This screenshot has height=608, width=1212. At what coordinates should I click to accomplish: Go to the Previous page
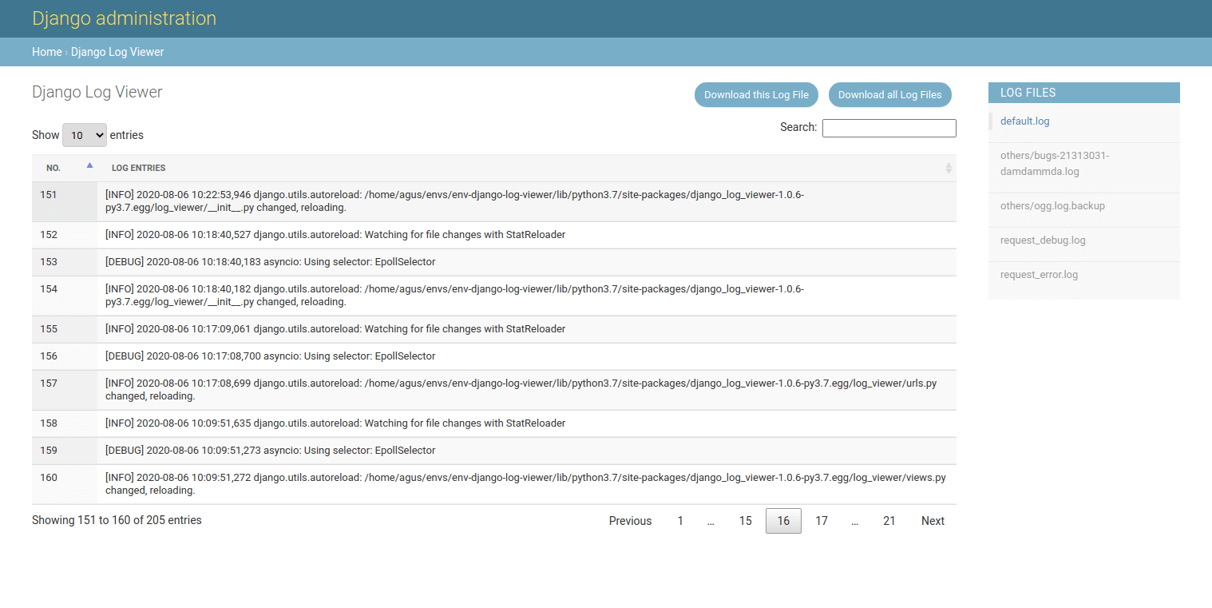(630, 521)
